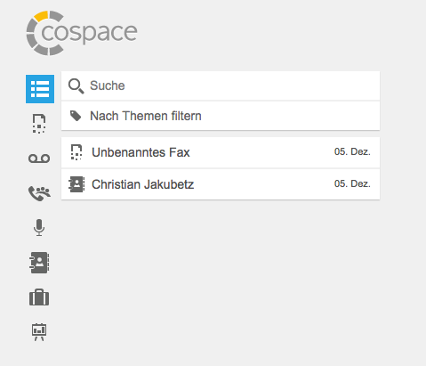Viewport: 426px width, 366px height.
Task: Click the yellow segment of the logo ring
Action: pos(41,16)
